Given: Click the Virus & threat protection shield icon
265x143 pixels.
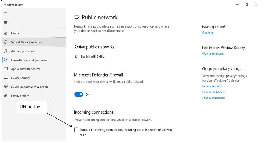Looking at the screenshot, I should pyautogui.click(x=6, y=42).
